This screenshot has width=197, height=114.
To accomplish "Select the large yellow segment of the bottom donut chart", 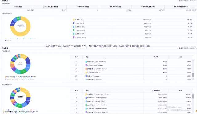I will (27, 92).
